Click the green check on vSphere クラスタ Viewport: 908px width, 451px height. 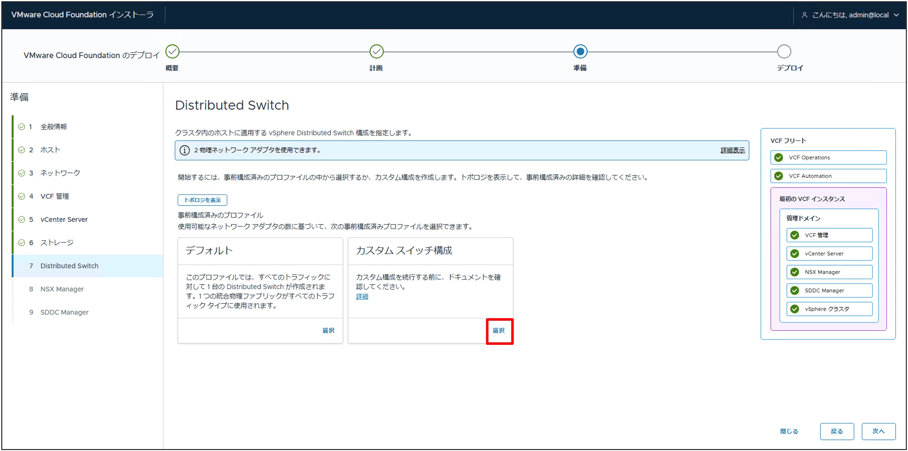coord(794,309)
